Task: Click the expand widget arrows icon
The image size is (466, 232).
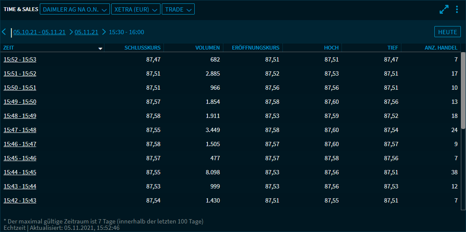Action: (444, 9)
